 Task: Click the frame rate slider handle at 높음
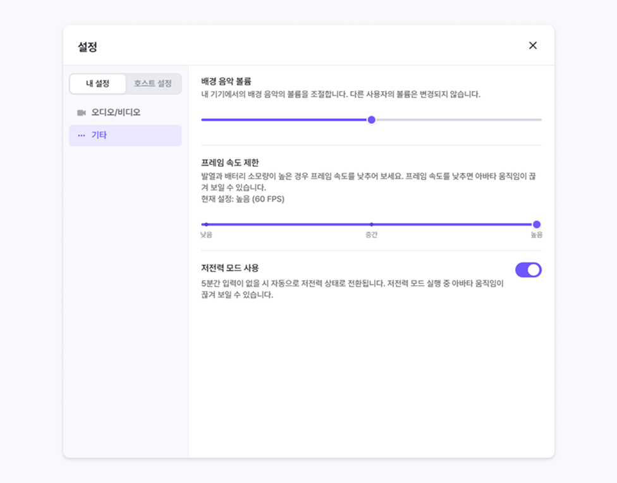pos(537,224)
